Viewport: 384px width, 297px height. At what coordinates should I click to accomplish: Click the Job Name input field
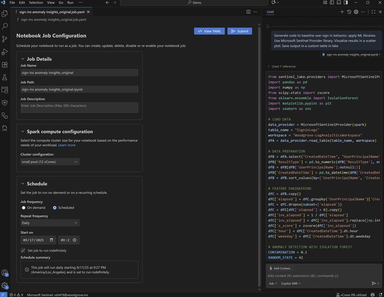(79, 73)
